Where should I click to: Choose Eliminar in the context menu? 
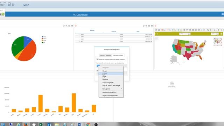111,79
